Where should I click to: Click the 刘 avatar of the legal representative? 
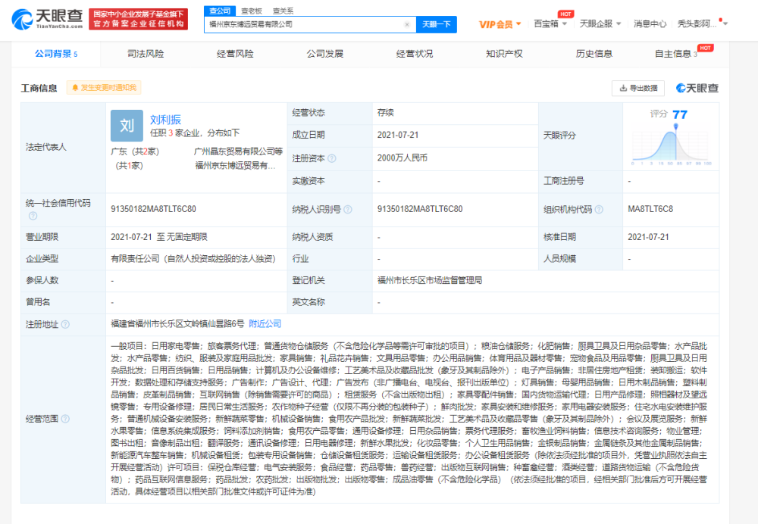tap(127, 125)
